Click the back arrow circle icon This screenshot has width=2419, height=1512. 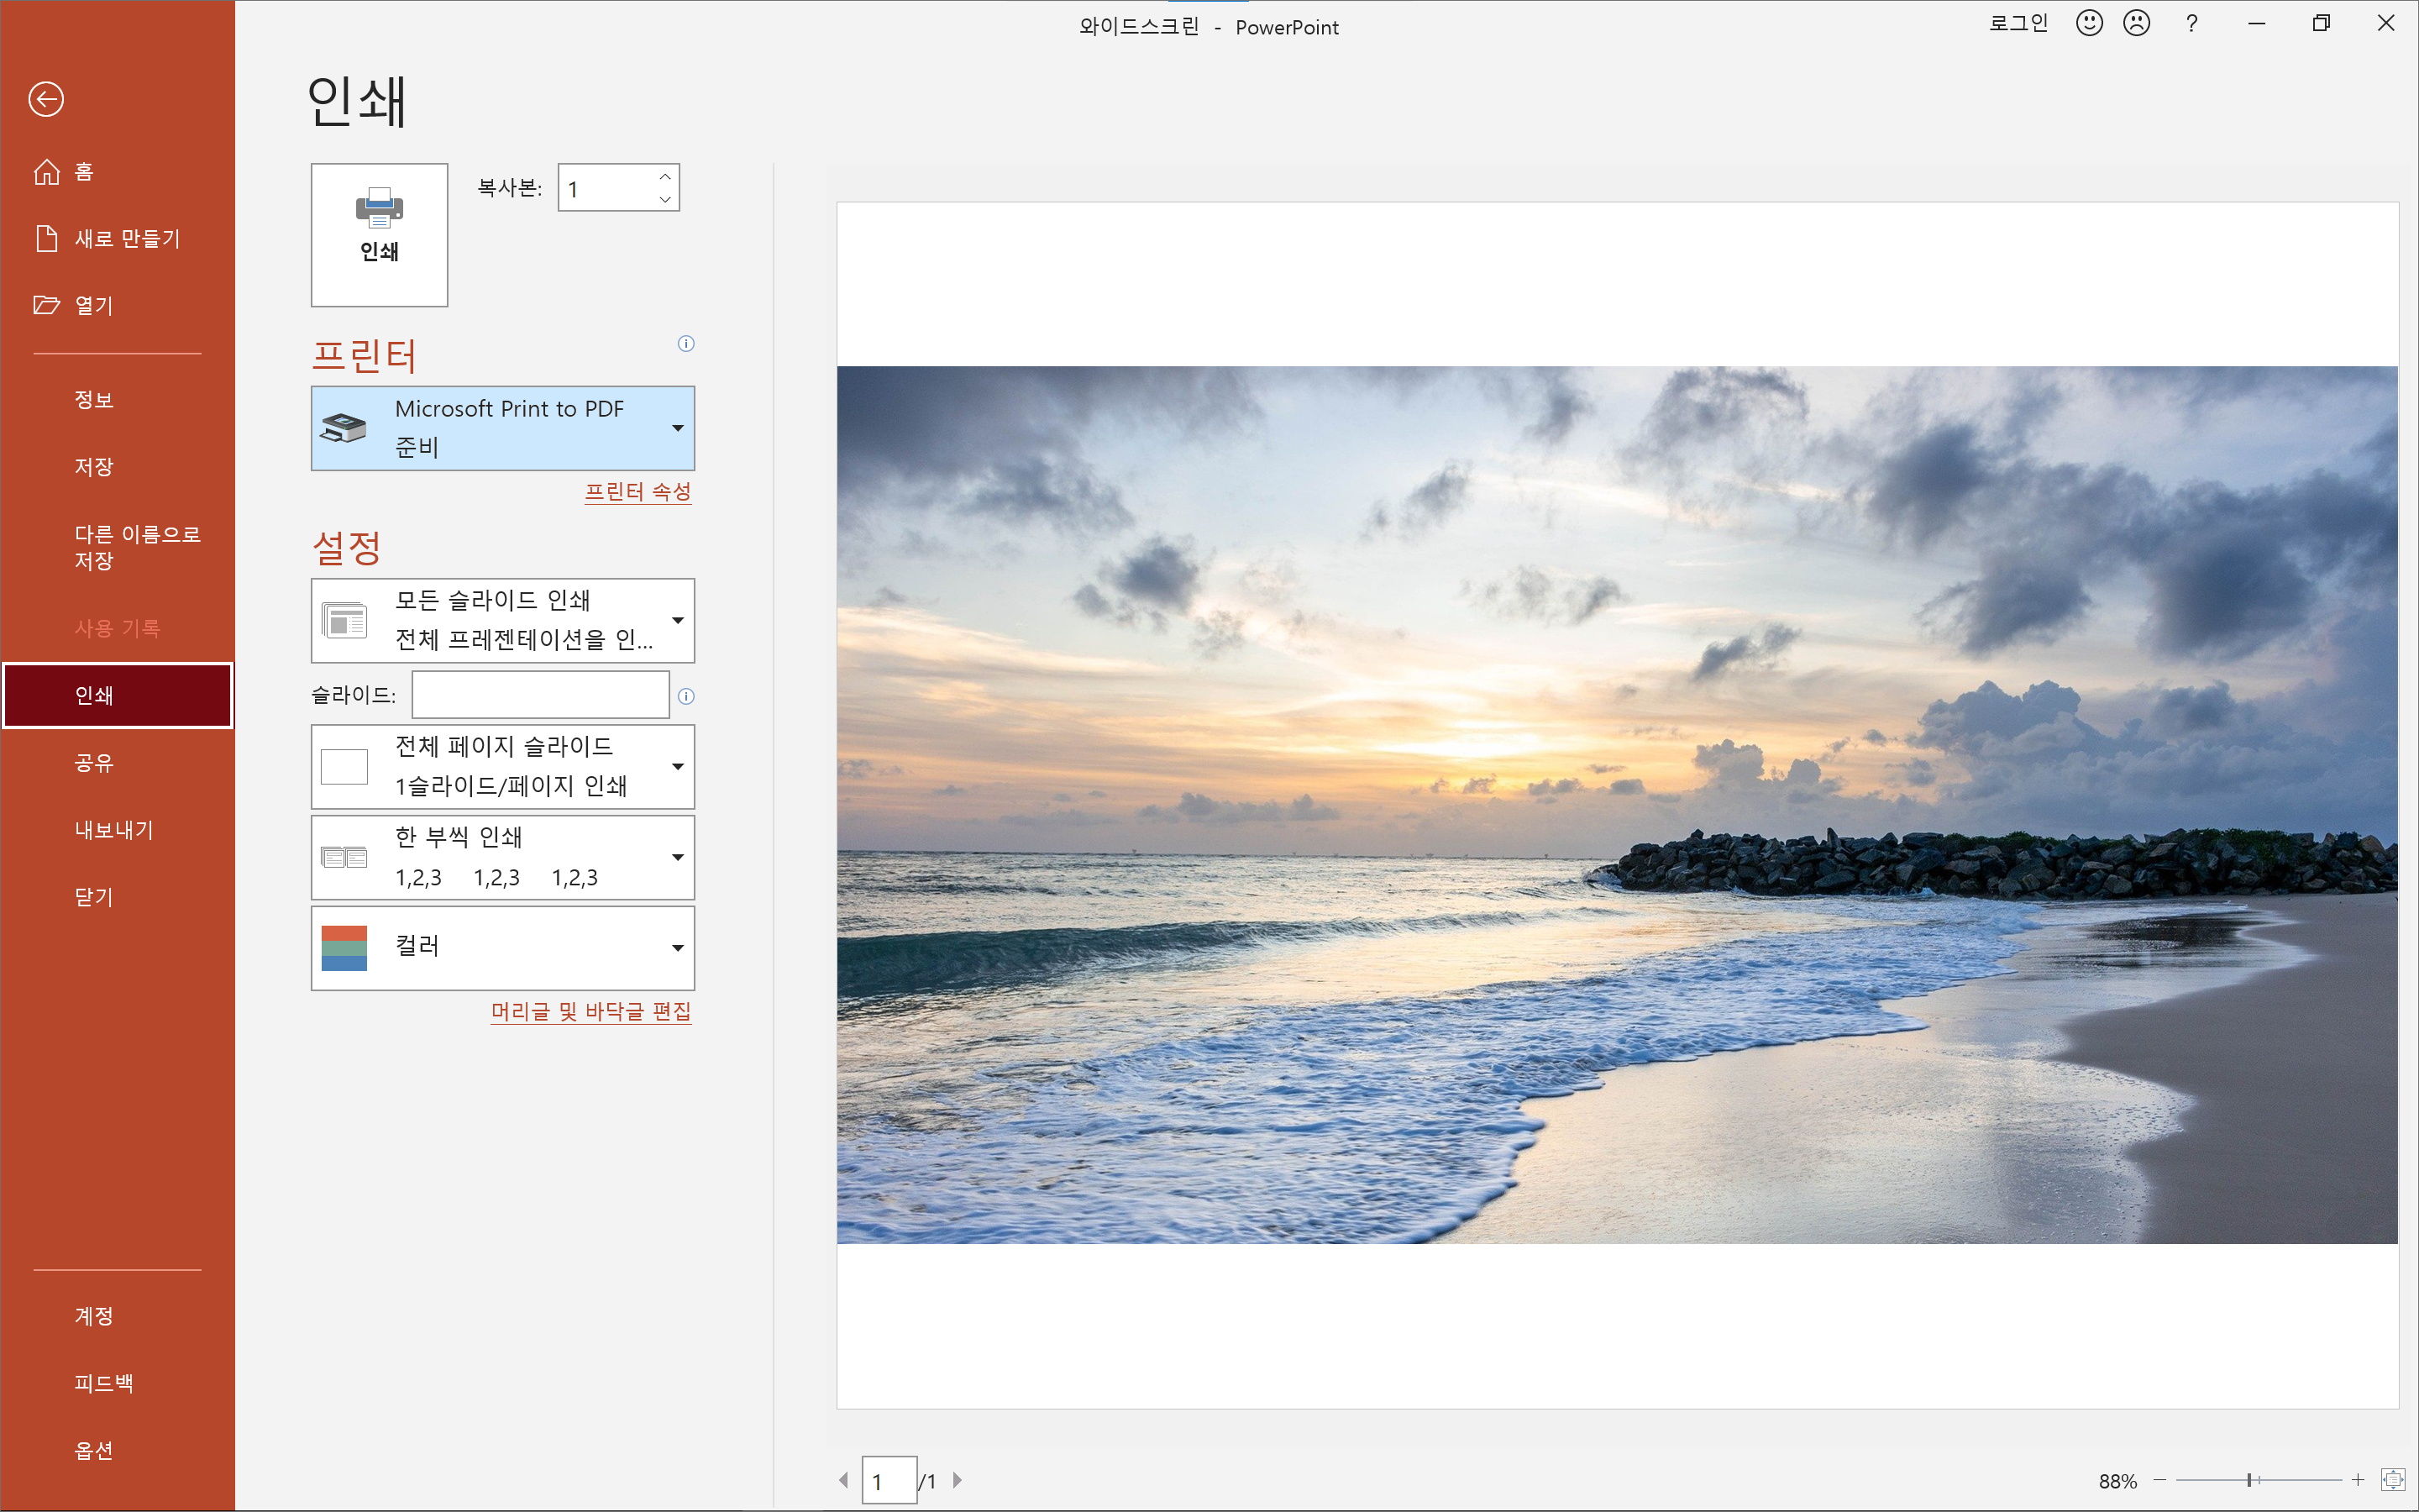click(46, 99)
